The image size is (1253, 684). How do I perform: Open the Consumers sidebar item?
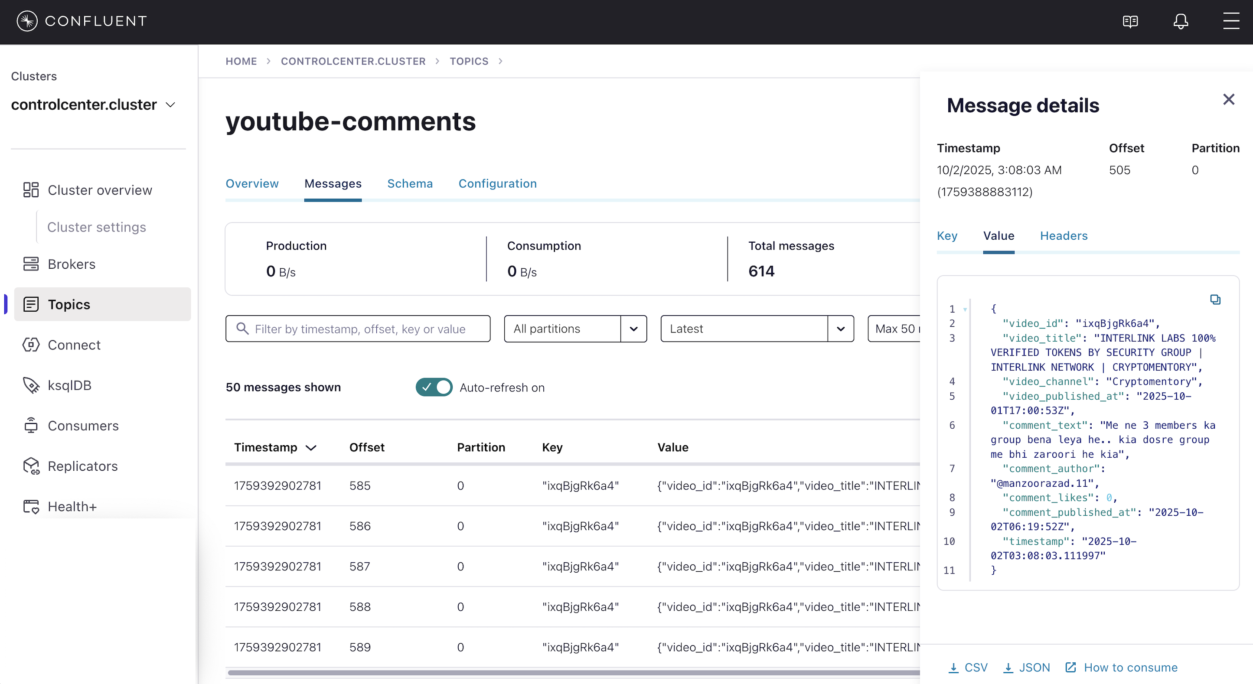coord(83,425)
